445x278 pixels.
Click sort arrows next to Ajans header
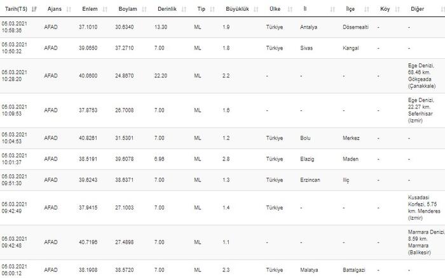point(69,9)
